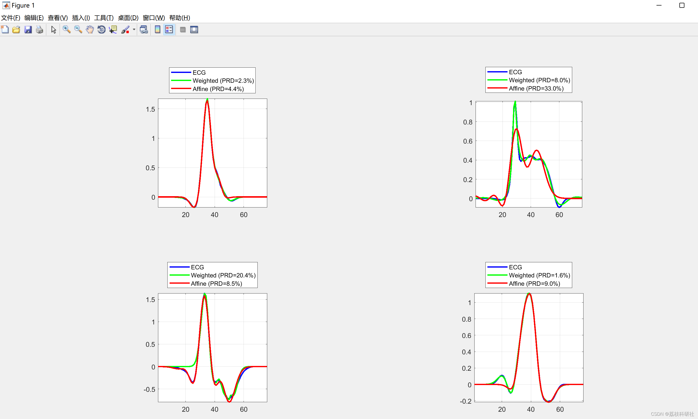The width and height of the screenshot is (698, 419).
Task: Enable the Data Cursor tool
Action: 113,30
